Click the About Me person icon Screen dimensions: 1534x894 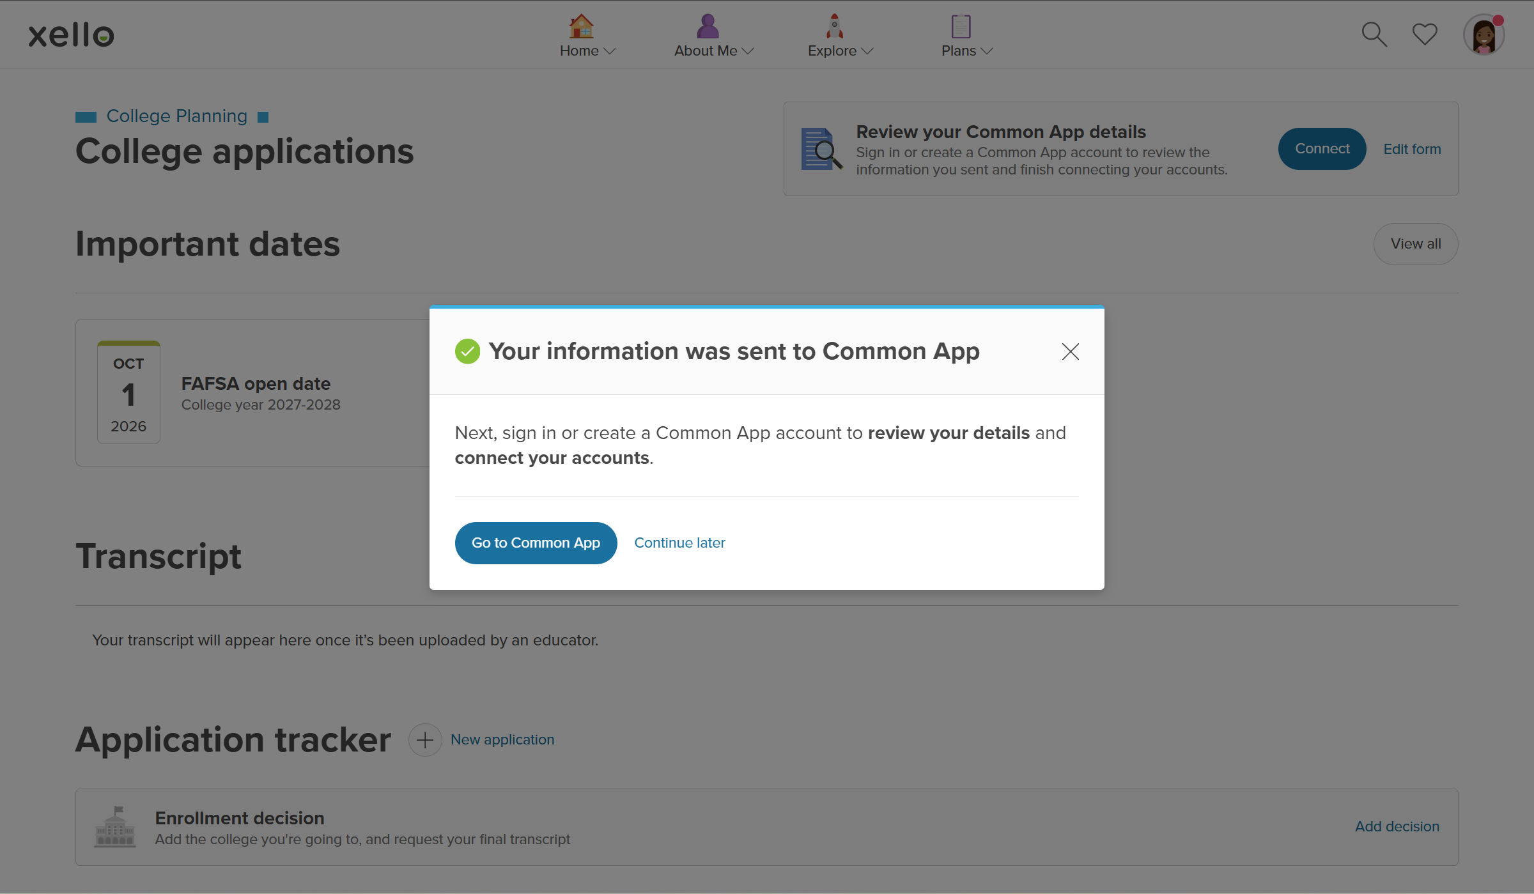pyautogui.click(x=708, y=26)
